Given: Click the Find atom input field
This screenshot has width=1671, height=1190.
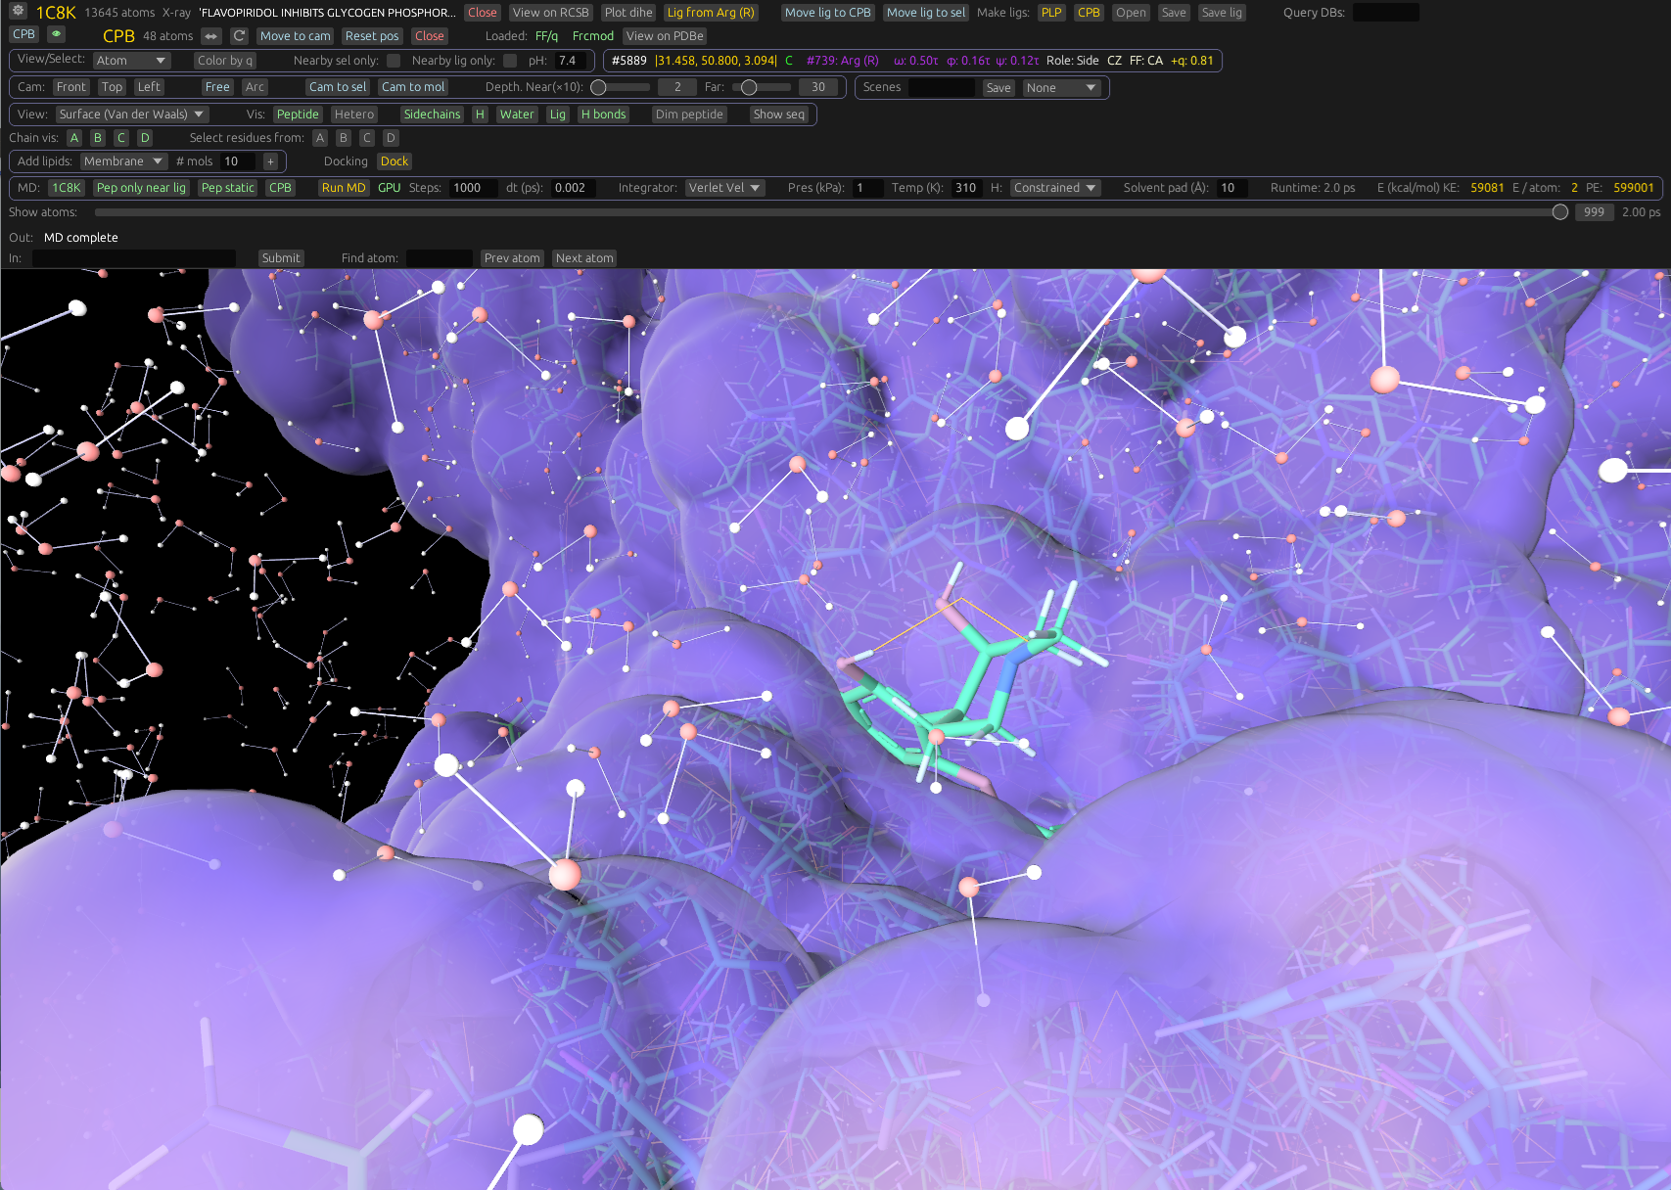Looking at the screenshot, I should pos(439,258).
